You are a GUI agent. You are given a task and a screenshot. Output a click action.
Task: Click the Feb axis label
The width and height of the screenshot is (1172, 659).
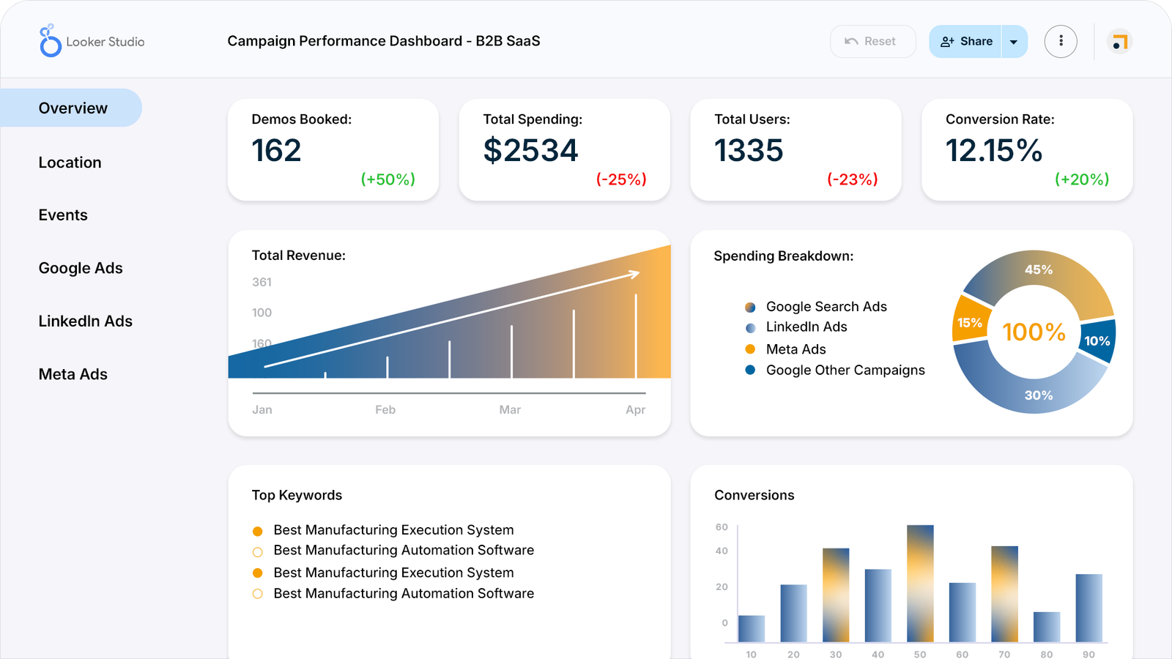point(385,410)
